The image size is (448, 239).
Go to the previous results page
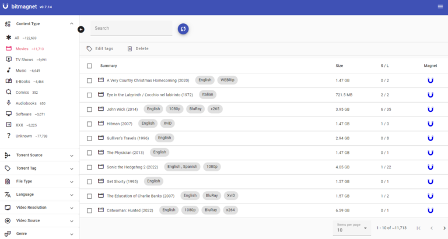(432, 228)
